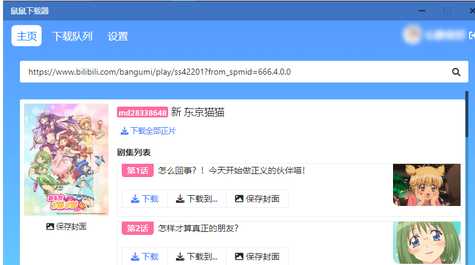The height and width of the screenshot is (265, 475).
Task: Switch to the 主页 tab
Action: coord(27,36)
